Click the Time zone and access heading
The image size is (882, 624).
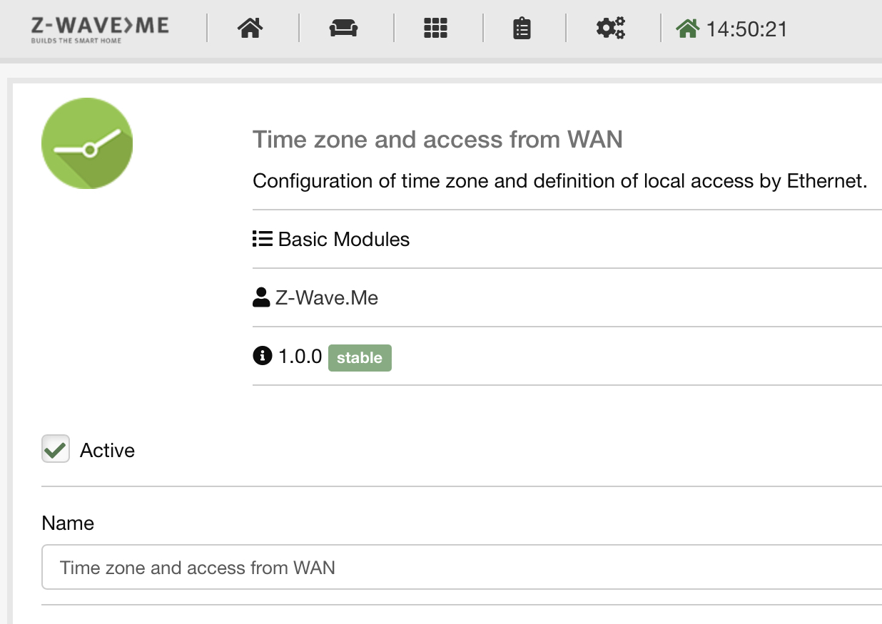click(437, 139)
